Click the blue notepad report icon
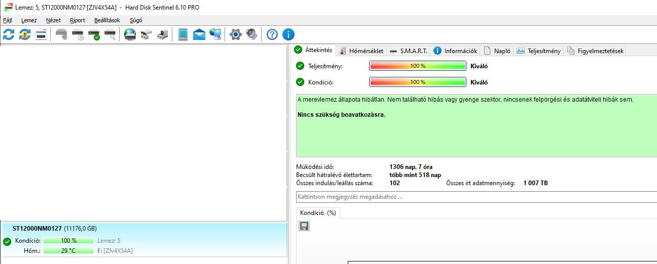657x264 pixels. pyautogui.click(x=183, y=34)
